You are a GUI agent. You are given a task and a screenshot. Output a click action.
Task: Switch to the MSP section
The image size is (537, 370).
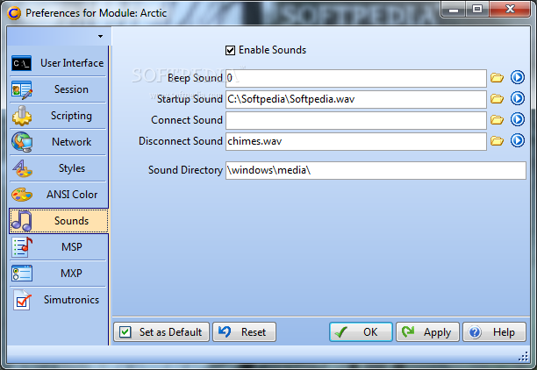[59, 247]
